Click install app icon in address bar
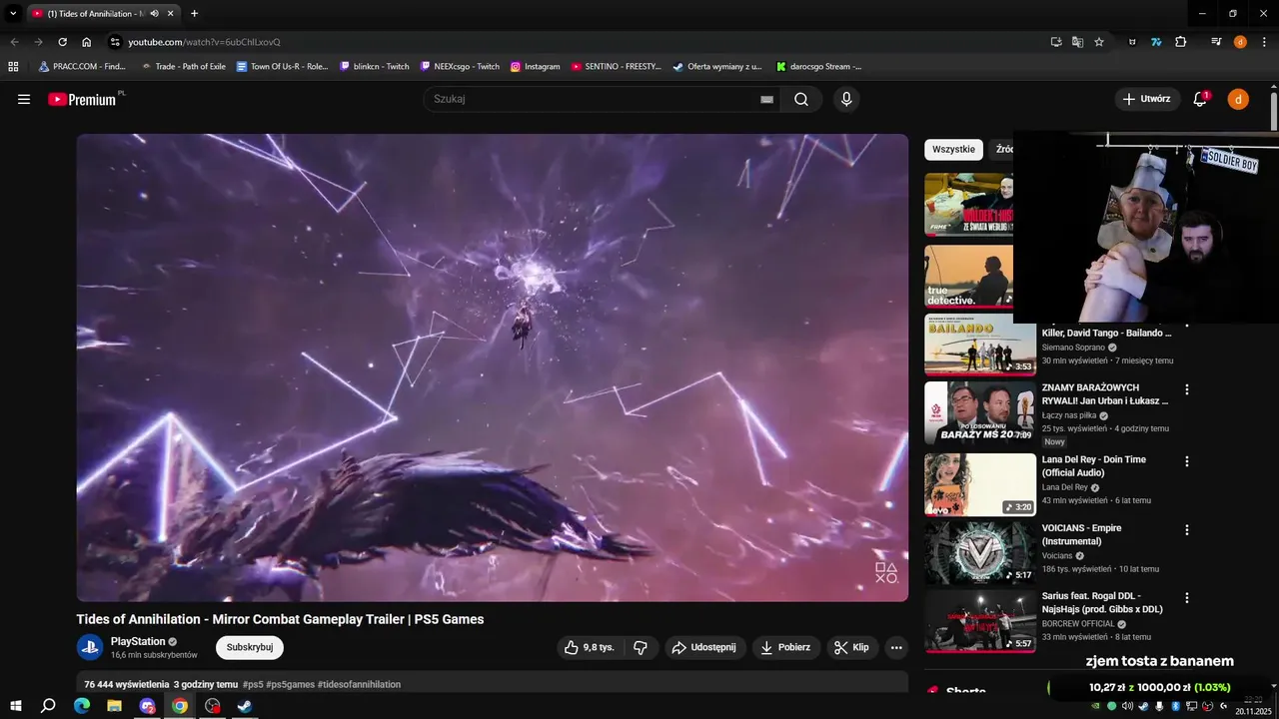This screenshot has height=719, width=1279. click(1056, 42)
